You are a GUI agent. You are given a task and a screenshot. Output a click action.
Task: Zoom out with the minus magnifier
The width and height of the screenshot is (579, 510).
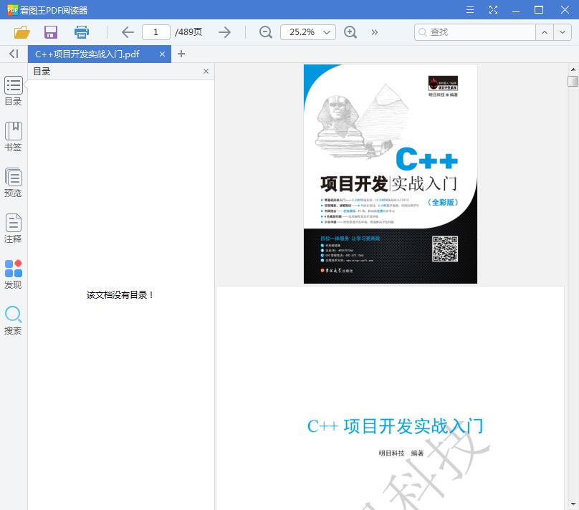pyautogui.click(x=266, y=32)
